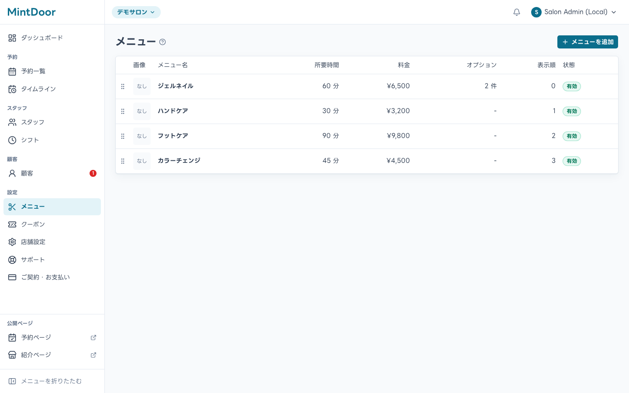The image size is (629, 393).
Task: Click the ¥9,800 price cell
Action: coord(398,136)
